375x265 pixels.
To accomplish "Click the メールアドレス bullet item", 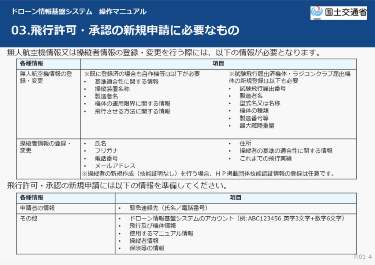I will pos(115,166).
